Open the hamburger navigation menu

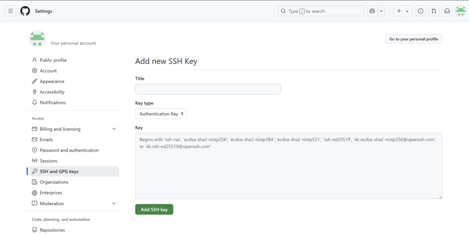coord(11,11)
